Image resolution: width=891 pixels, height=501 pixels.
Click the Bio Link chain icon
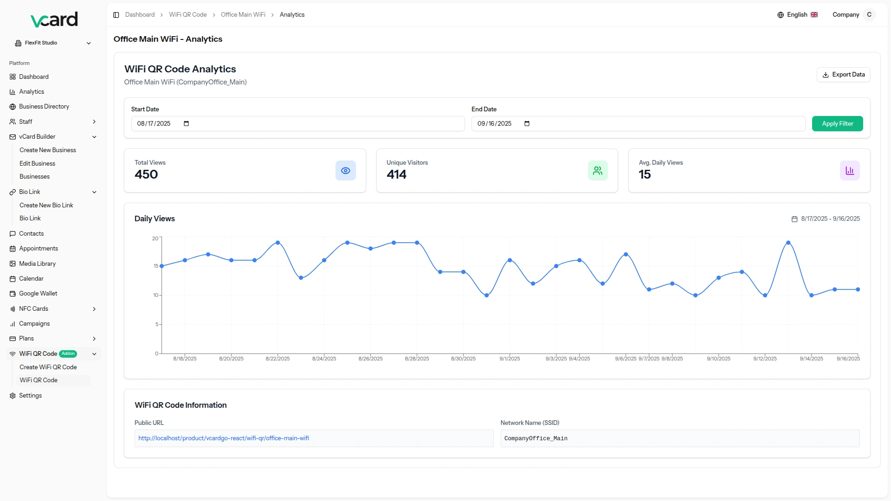coord(13,192)
